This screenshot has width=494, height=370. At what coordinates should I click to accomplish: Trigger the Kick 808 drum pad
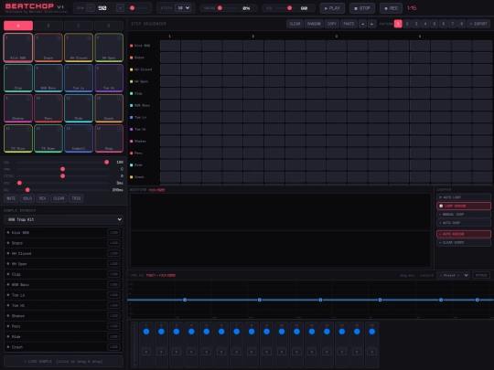[18, 48]
